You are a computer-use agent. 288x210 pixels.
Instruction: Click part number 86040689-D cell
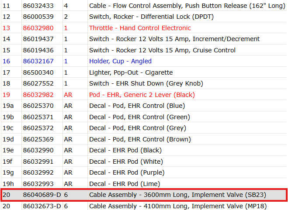(x=42, y=195)
